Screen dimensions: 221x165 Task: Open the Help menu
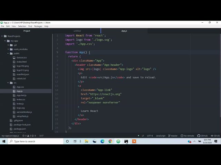tap(46, 26)
